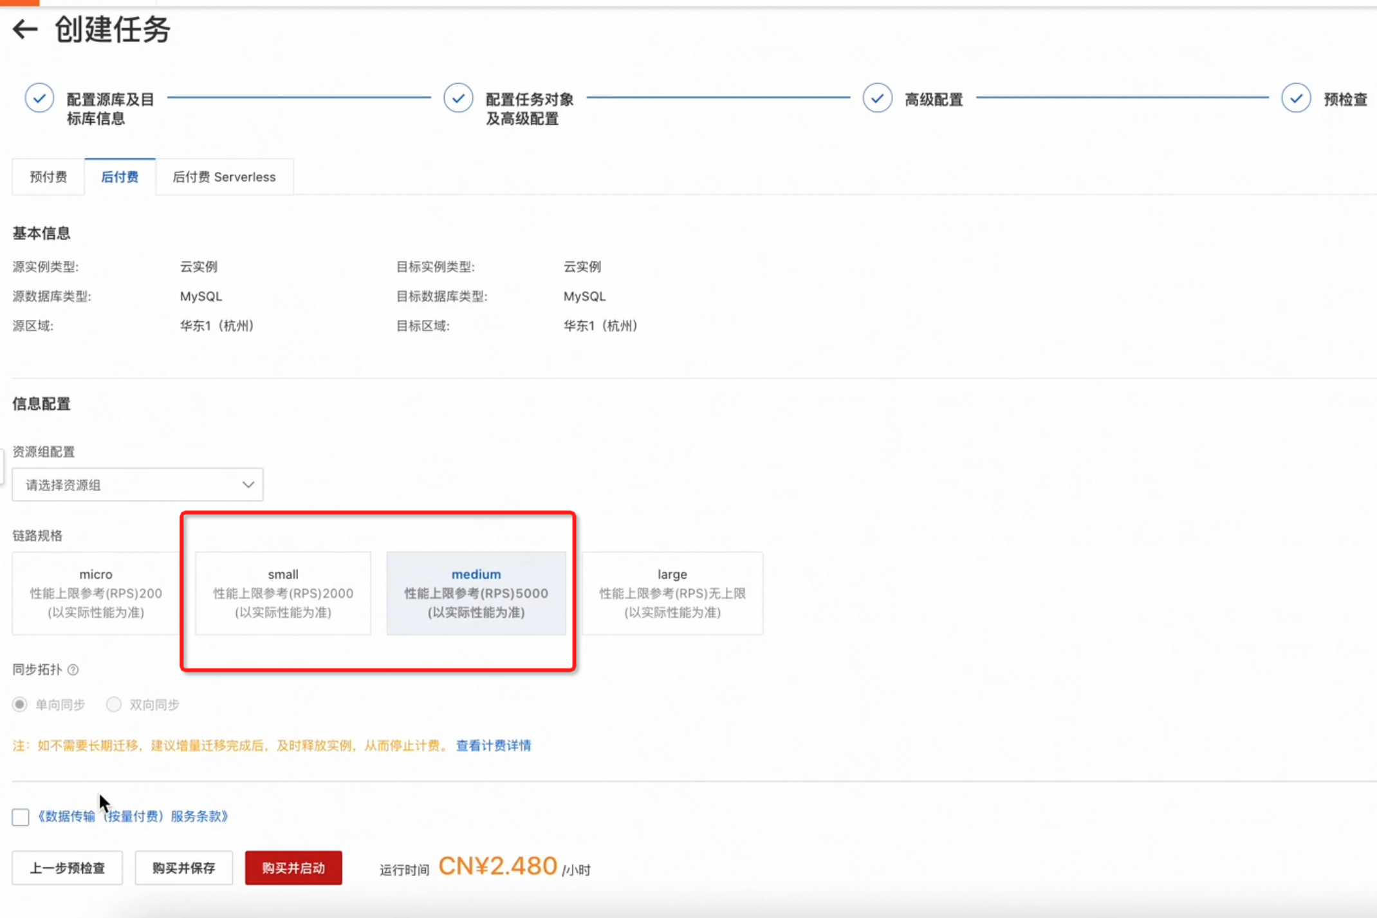Click the 配置源库及目标库信息 step label
1377x918 pixels.
(x=111, y=109)
